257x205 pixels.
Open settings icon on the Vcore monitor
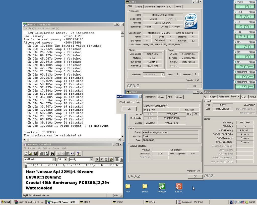point(251,2)
